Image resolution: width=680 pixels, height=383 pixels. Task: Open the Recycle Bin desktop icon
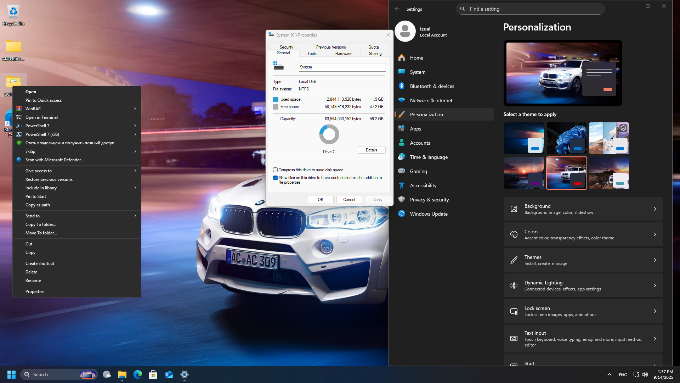(13, 15)
